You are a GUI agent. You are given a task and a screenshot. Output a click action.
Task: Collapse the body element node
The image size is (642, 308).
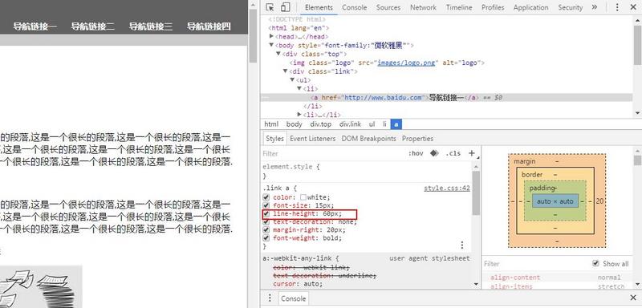(x=271, y=46)
